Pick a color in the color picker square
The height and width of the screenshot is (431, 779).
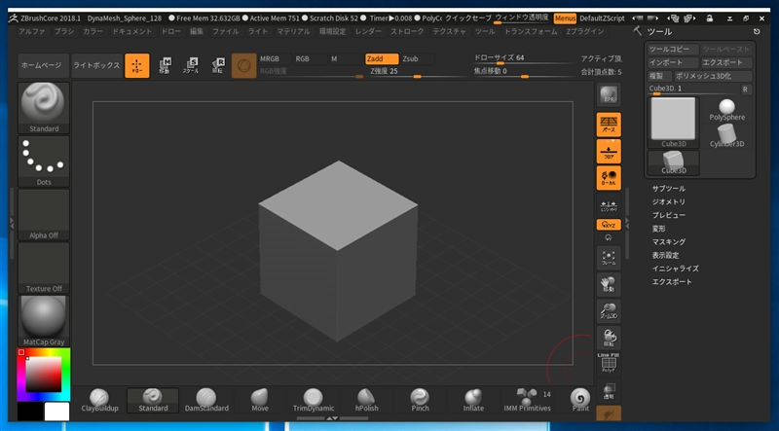coord(44,375)
